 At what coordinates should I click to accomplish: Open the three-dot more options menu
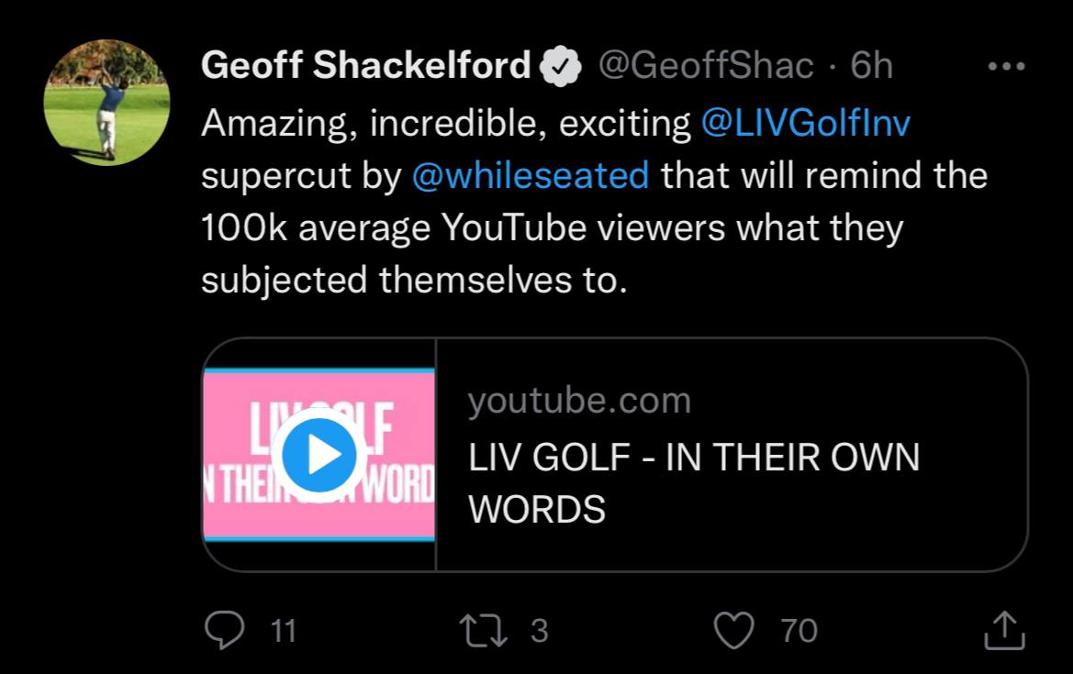[x=1005, y=67]
